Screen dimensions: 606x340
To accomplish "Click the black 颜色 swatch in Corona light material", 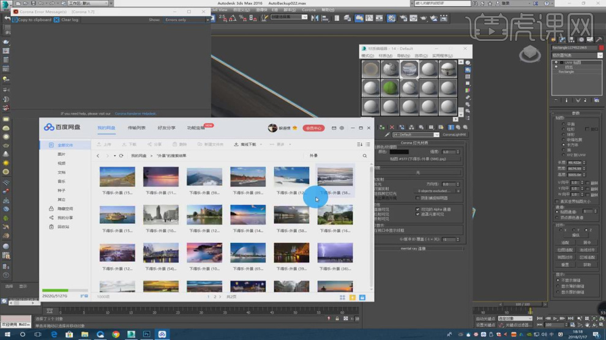I will click(399, 152).
